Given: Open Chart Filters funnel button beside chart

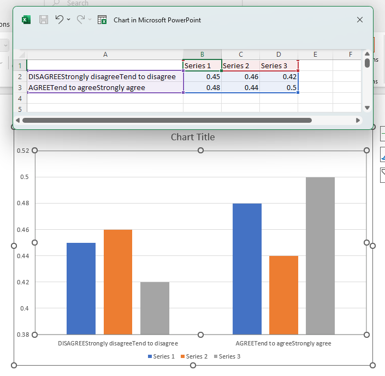Looking at the screenshot, I should 382,174.
